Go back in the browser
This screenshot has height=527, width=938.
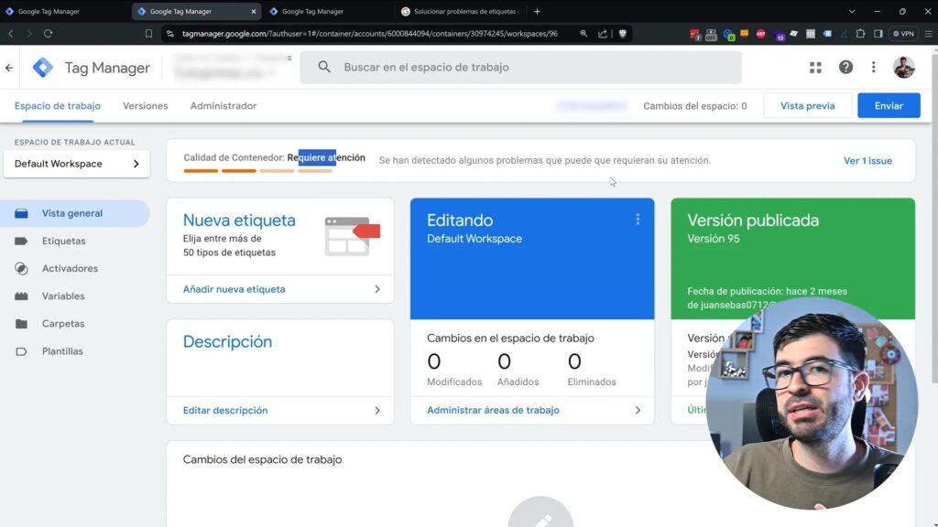[11, 34]
